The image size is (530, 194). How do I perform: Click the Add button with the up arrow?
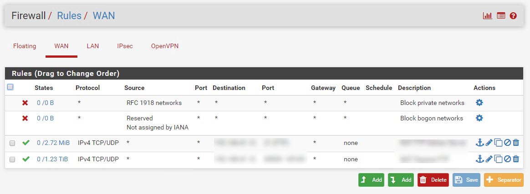[x=371, y=180]
